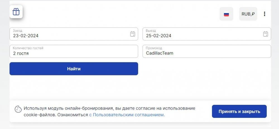Click the Выезд field label
The height and width of the screenshot is (129, 279).
point(151,31)
